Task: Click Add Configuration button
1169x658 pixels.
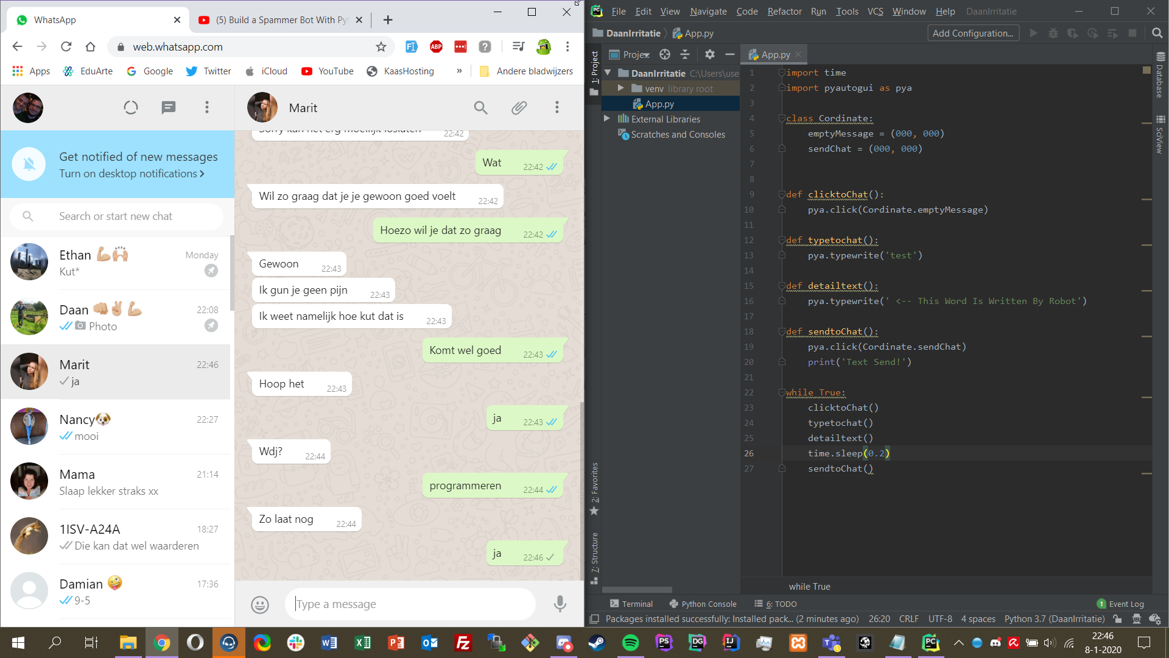Action: 972,34
